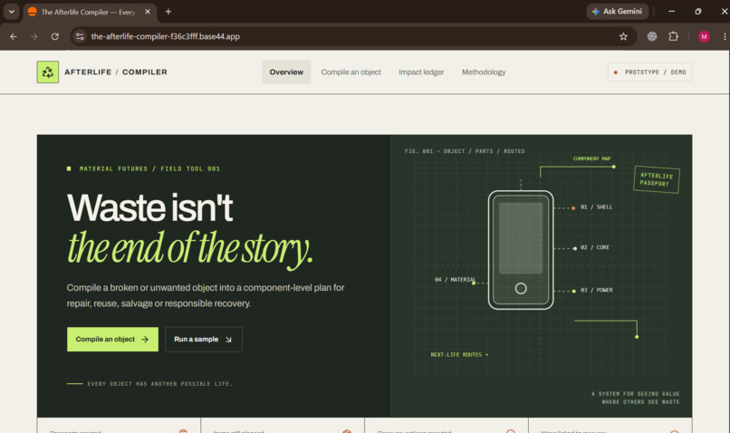Click the 02 / CORE label
Viewport: 730px width, 433px height.
pyautogui.click(x=594, y=247)
